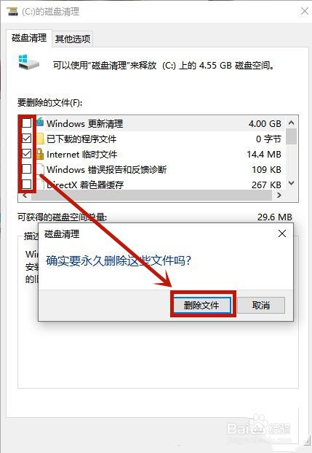
Task: Confirm with the 删除文件 button
Action: [201, 305]
